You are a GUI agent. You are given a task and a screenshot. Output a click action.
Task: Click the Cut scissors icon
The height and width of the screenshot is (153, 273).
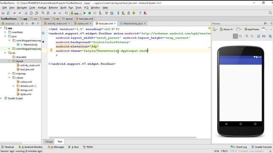[x=26, y=13]
